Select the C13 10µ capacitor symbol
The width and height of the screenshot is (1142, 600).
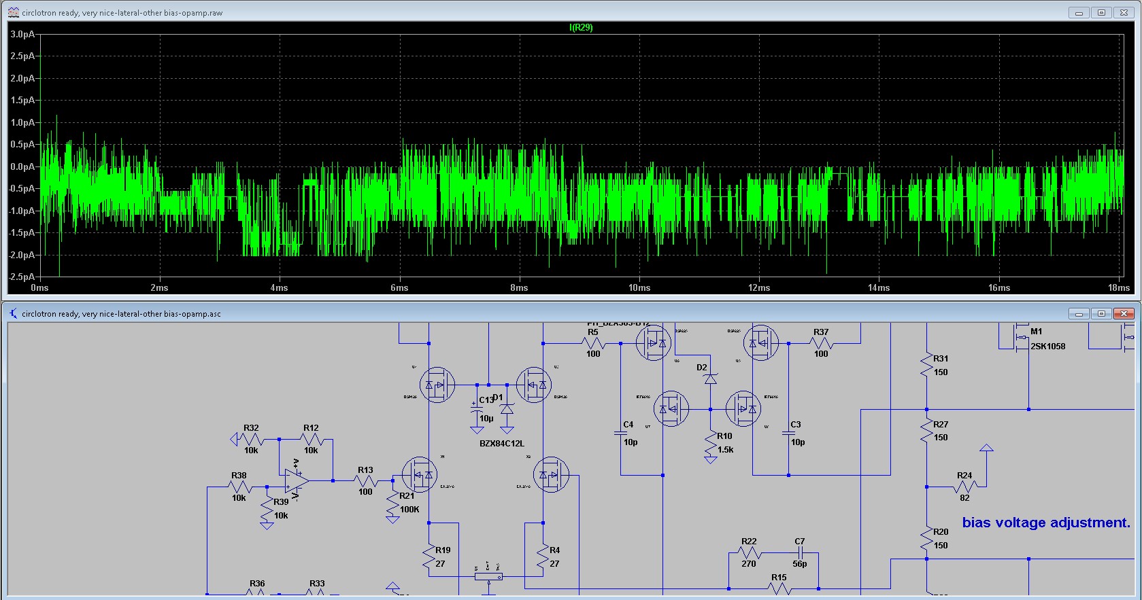point(477,407)
